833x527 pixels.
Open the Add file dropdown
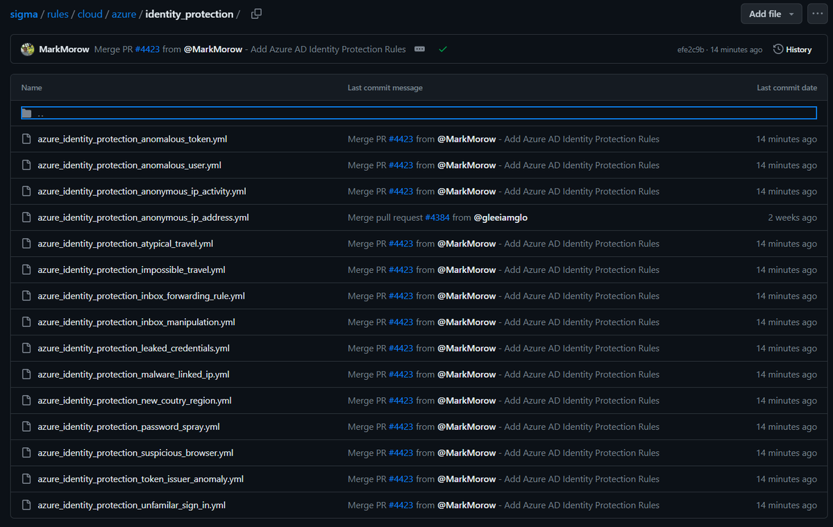(772, 14)
